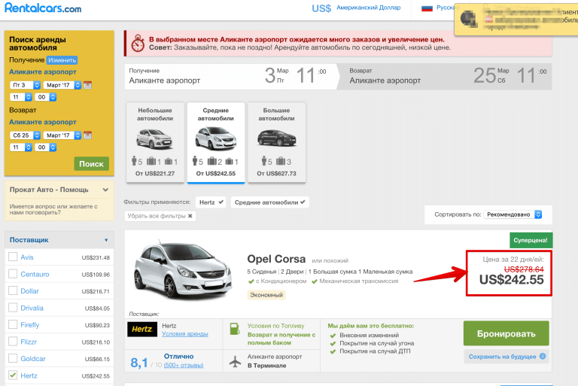The image size is (578, 386).
Task: Tick the Firefly supplier checkbox
Action: (x=13, y=324)
